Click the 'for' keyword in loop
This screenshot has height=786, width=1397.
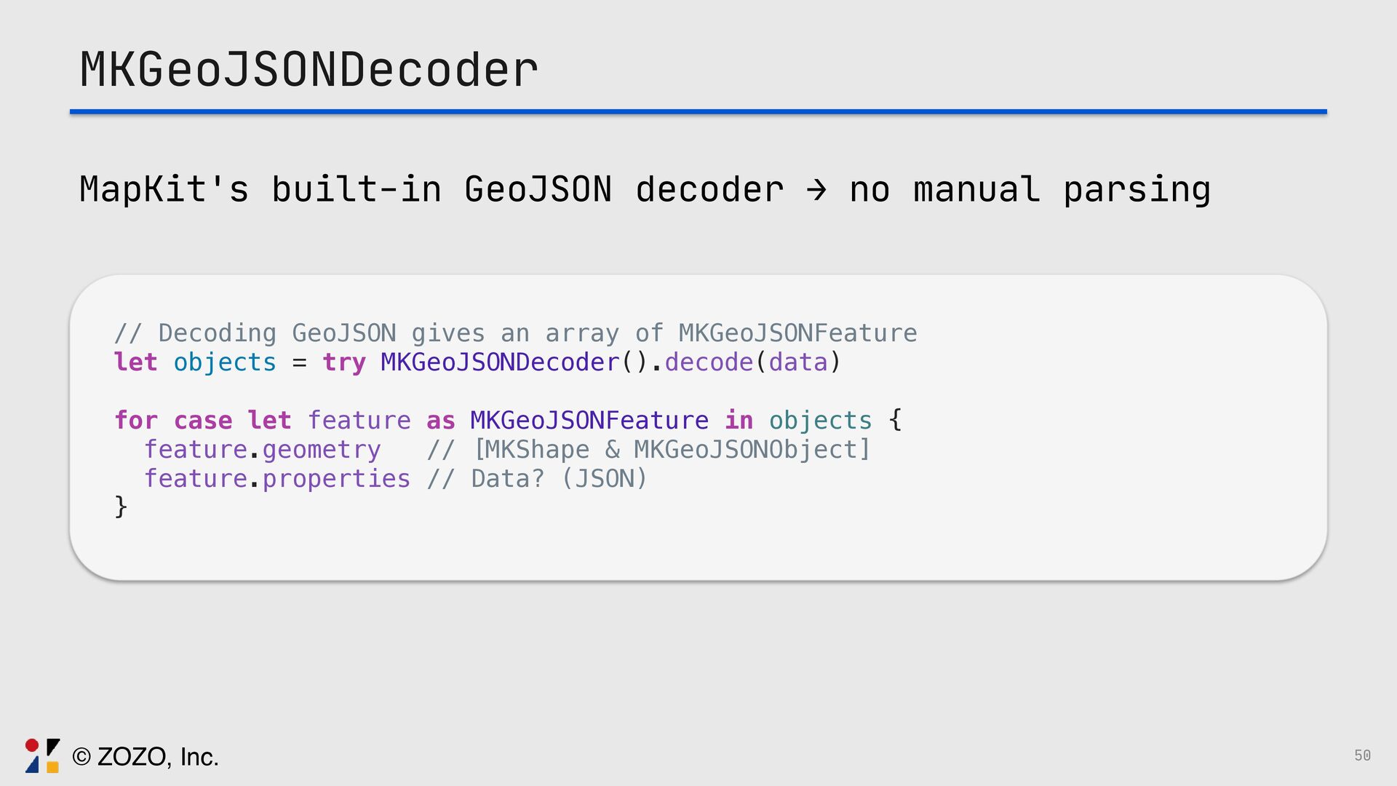click(135, 420)
